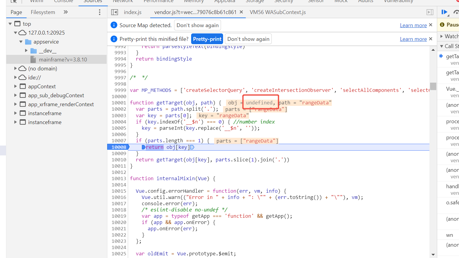This screenshot has height=258, width=459.
Task: Add breakpoint at line 10016
Action: pos(119,197)
